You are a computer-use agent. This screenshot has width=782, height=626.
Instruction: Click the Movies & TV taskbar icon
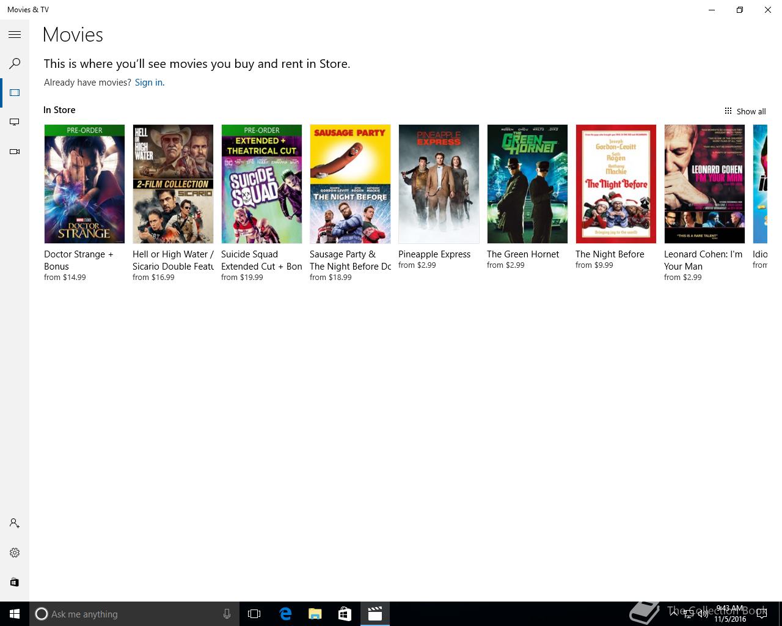click(x=375, y=614)
